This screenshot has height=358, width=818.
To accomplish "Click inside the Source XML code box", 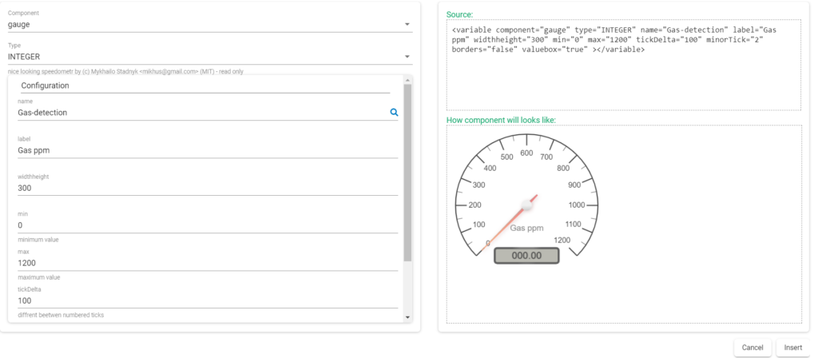I will click(623, 80).
